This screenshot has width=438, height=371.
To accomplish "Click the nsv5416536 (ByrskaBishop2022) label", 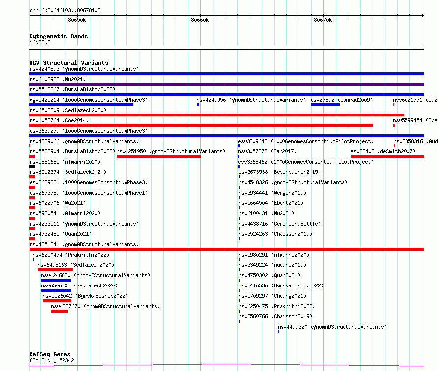I will (281, 285).
